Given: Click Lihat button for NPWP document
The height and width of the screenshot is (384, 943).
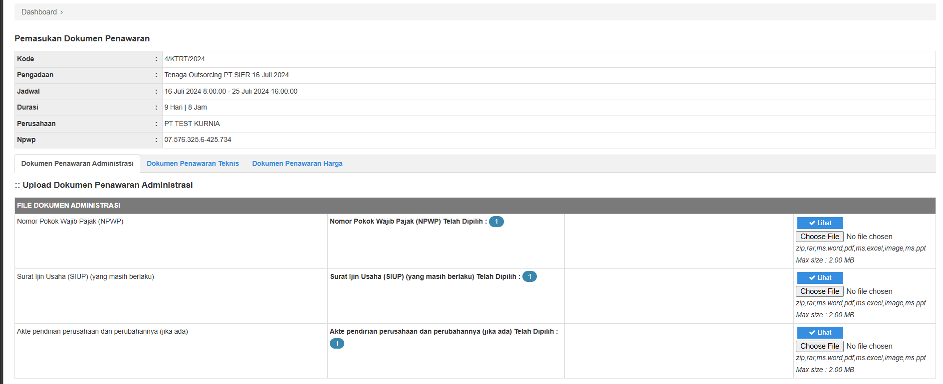Looking at the screenshot, I should pyautogui.click(x=820, y=223).
